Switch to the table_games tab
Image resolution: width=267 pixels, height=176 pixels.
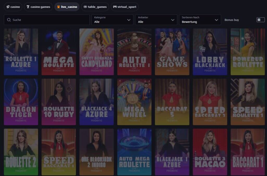(95, 7)
